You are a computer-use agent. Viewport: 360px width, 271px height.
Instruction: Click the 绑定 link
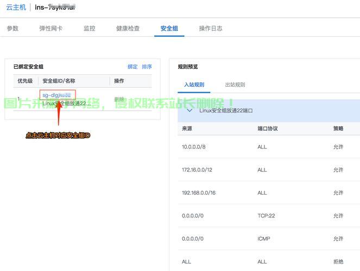(132, 67)
